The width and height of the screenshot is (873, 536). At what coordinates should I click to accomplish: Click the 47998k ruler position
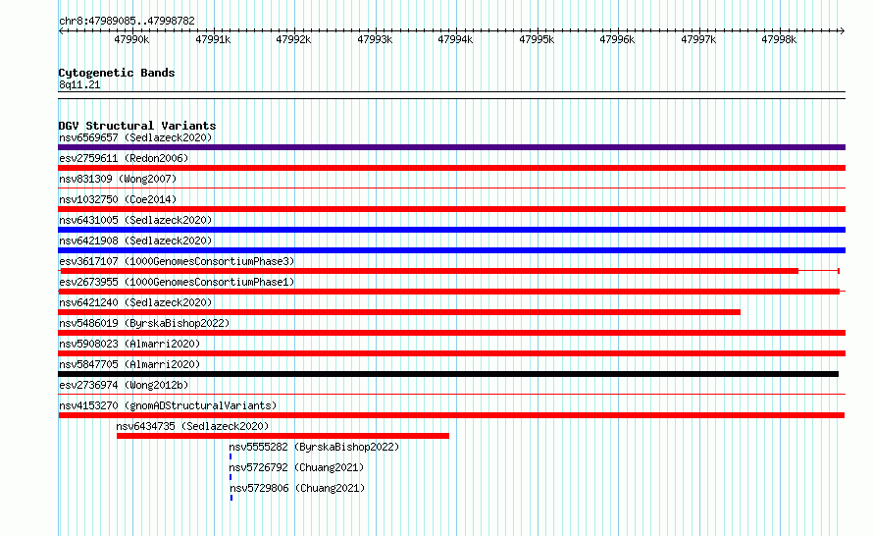coord(779,39)
